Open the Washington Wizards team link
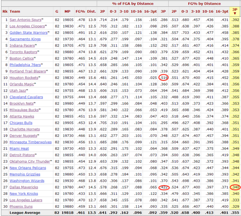241x216 pixels. coord(27,181)
